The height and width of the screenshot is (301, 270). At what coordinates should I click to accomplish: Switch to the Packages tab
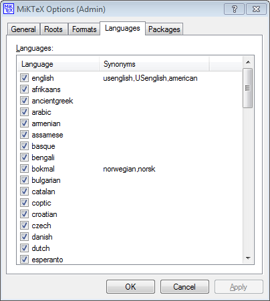pos(164,29)
